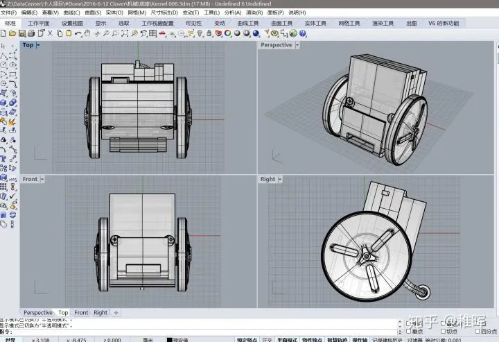This screenshot has width=499, height=342.
Task: Click the Options gear icon in toolbar
Action: point(274,33)
